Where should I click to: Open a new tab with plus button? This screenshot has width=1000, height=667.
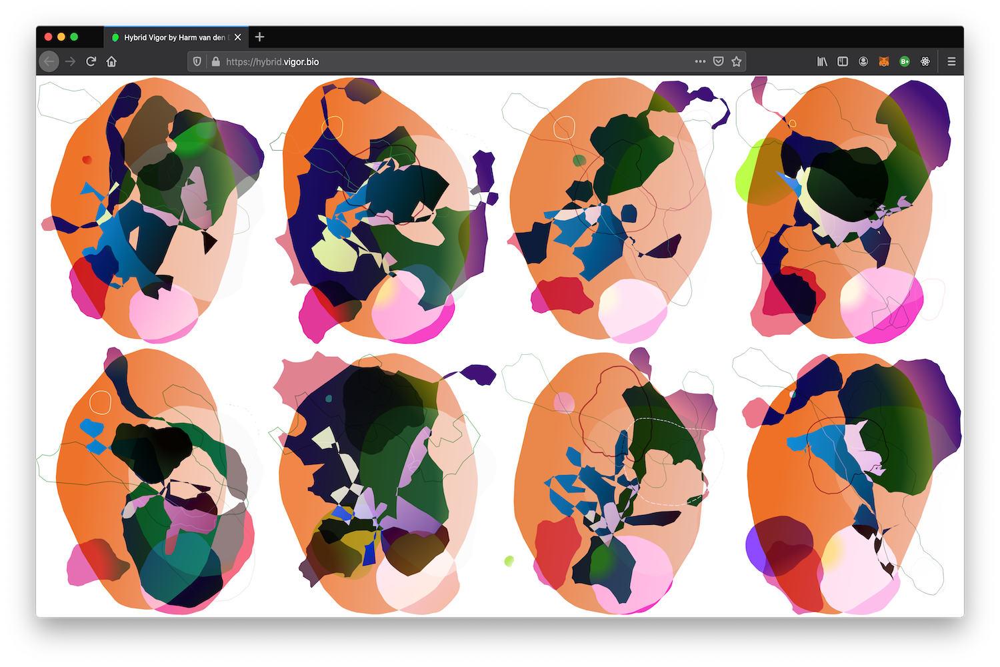[260, 37]
